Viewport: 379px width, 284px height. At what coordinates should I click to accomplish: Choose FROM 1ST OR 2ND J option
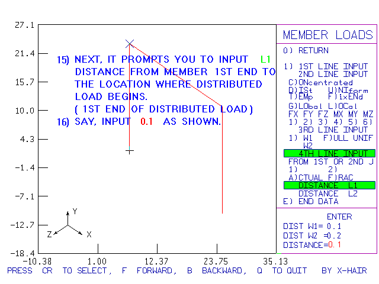[330, 162]
